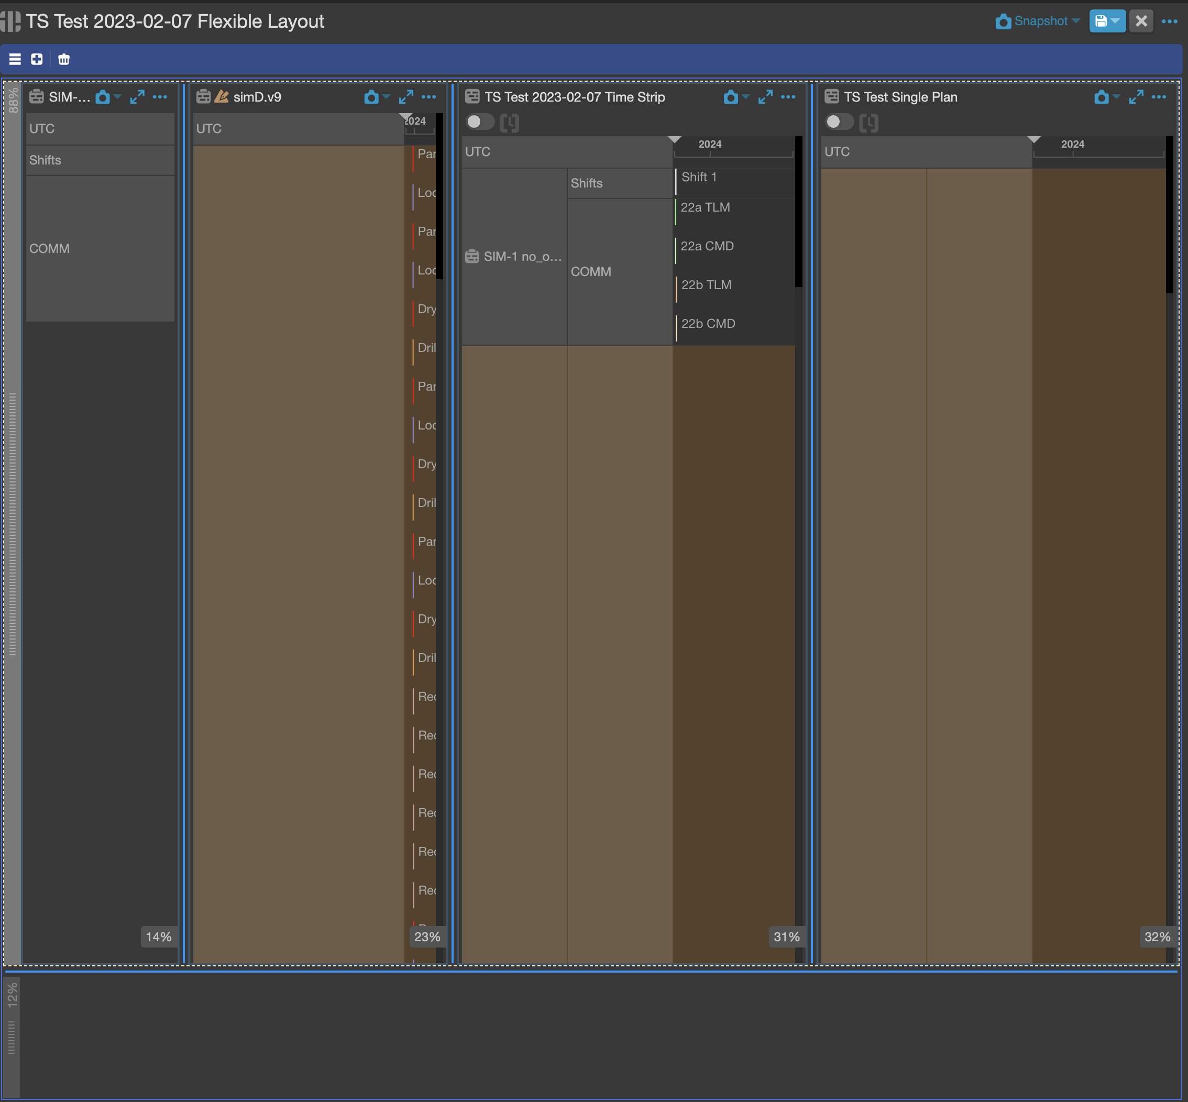Viewport: 1188px width, 1102px height.
Task: Click the bracket link icon in the Time Strip panel
Action: pyautogui.click(x=510, y=122)
